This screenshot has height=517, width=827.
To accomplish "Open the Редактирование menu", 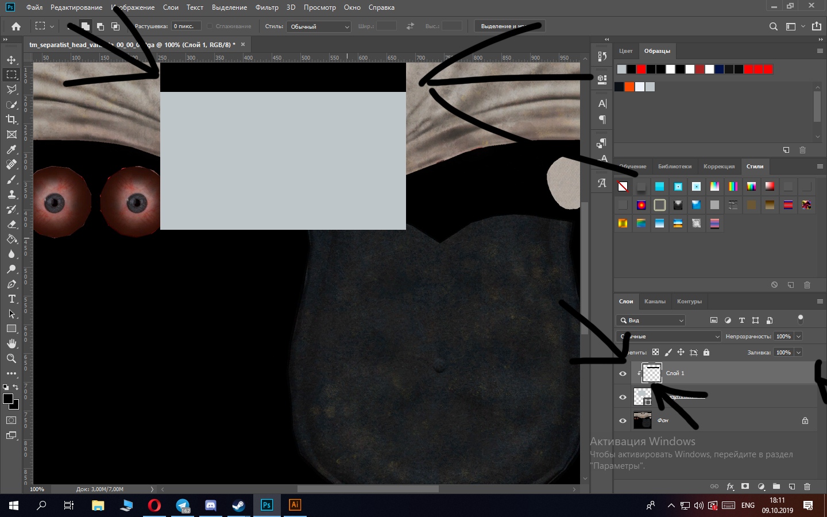I will (x=76, y=7).
